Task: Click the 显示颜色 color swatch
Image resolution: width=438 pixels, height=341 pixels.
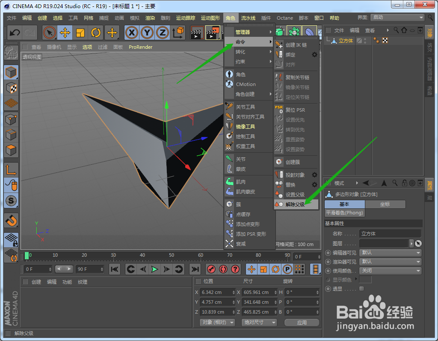Action: (x=365, y=279)
